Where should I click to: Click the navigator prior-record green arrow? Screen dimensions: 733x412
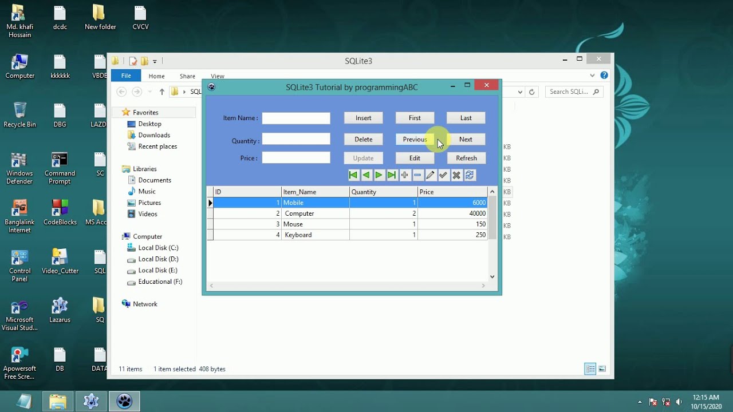[366, 175]
